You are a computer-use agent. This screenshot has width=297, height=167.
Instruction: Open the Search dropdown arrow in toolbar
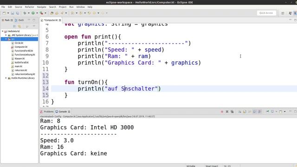[x=66, y=13]
